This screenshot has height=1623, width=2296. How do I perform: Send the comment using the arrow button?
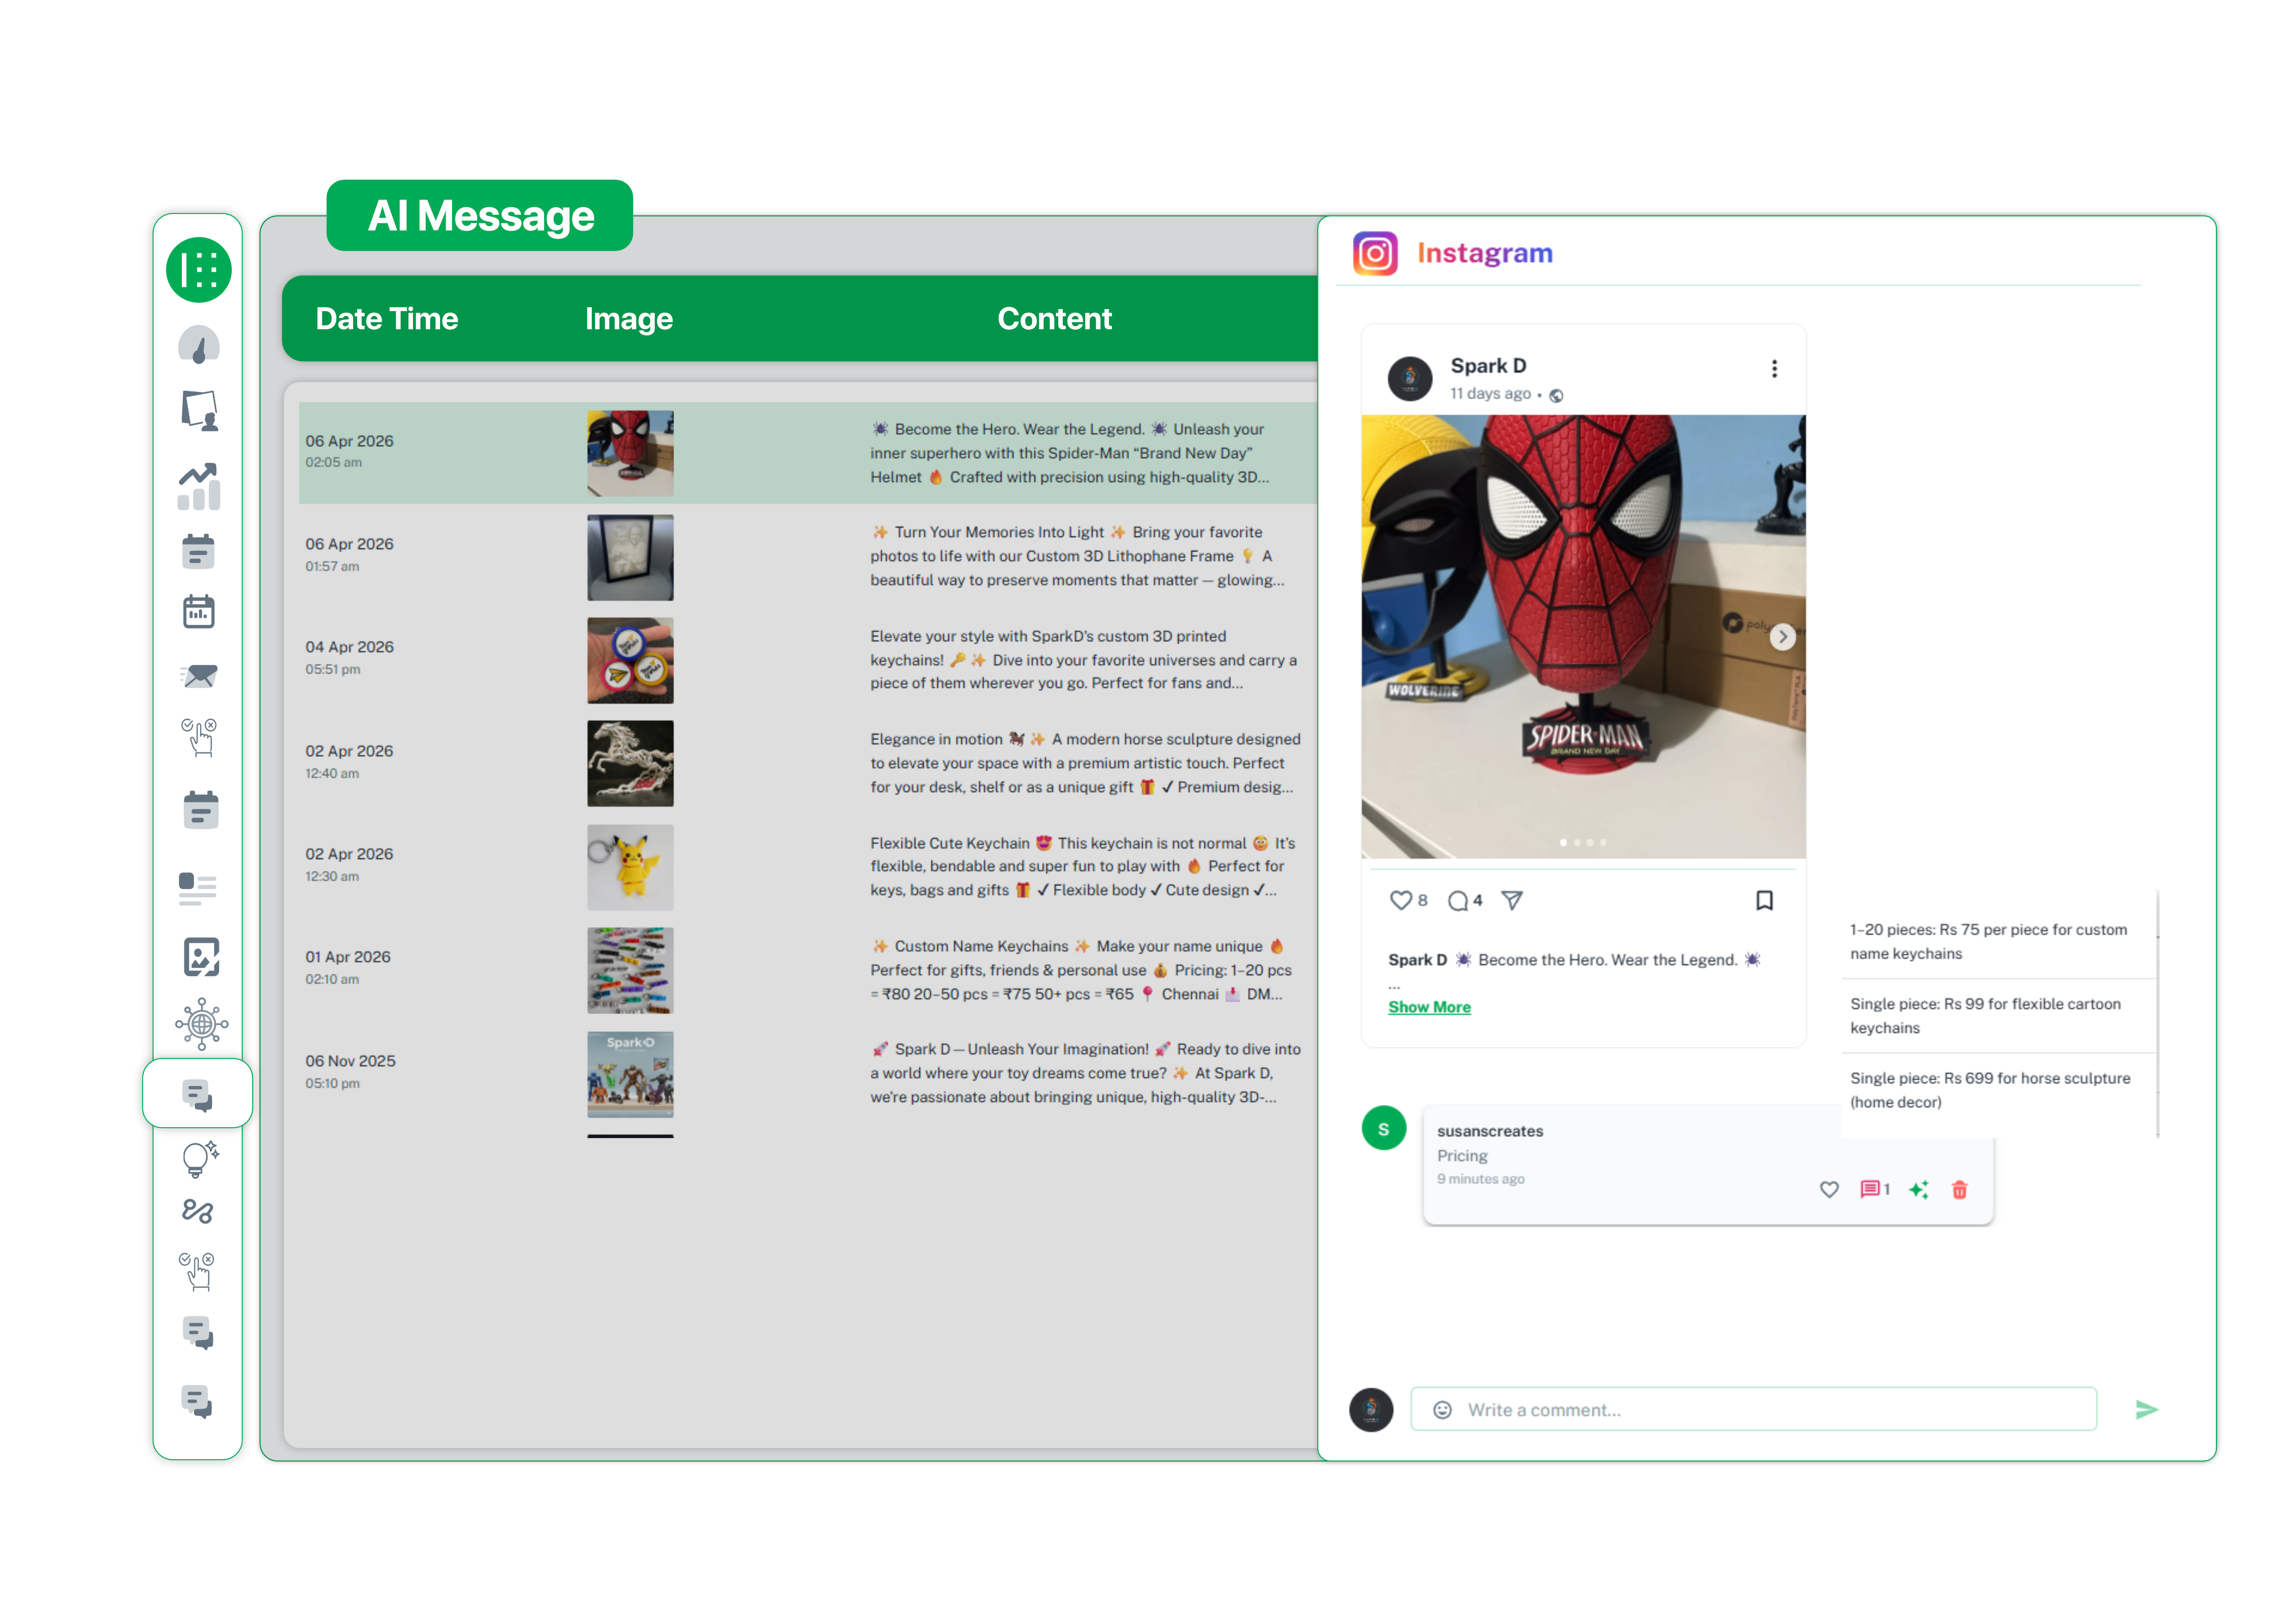[x=2147, y=1409]
